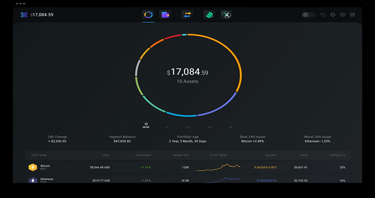Sort by Price column header
The image size is (375, 198).
pos(106,155)
